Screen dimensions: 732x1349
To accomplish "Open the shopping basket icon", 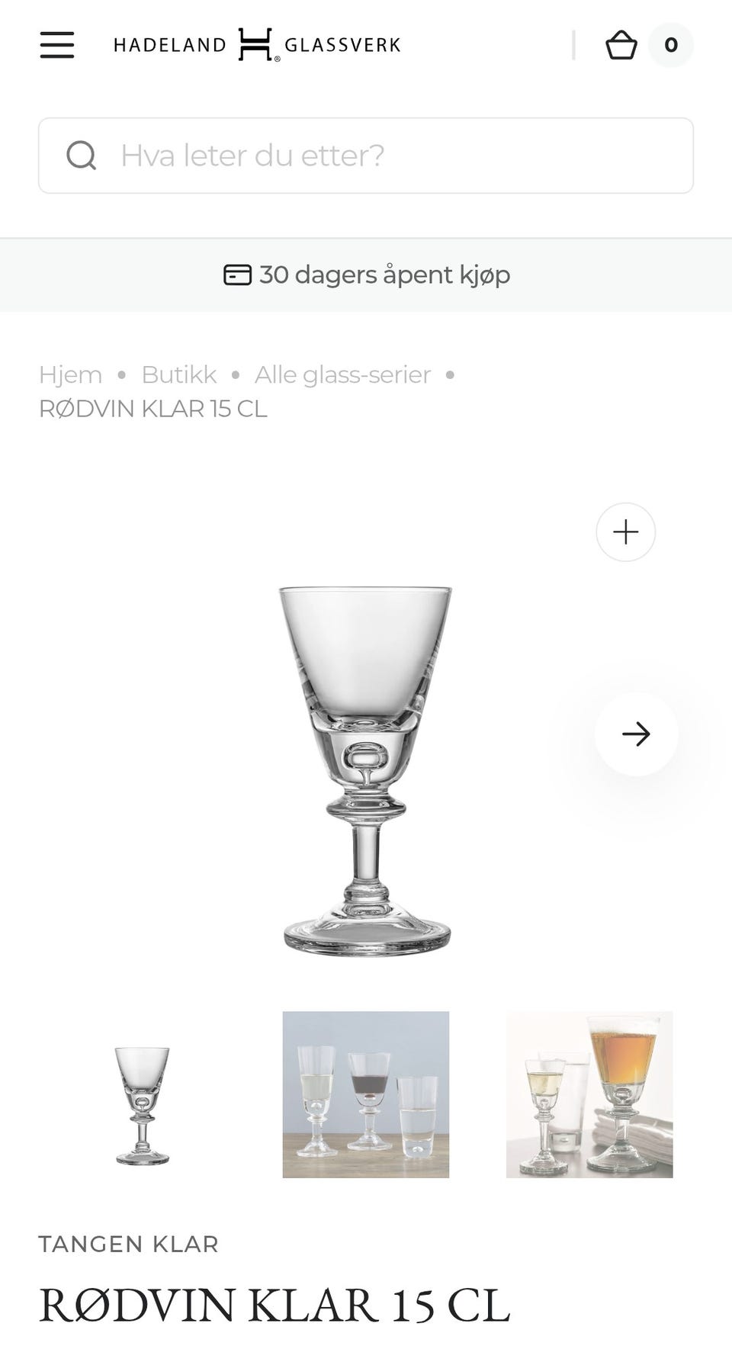I will 621,45.
